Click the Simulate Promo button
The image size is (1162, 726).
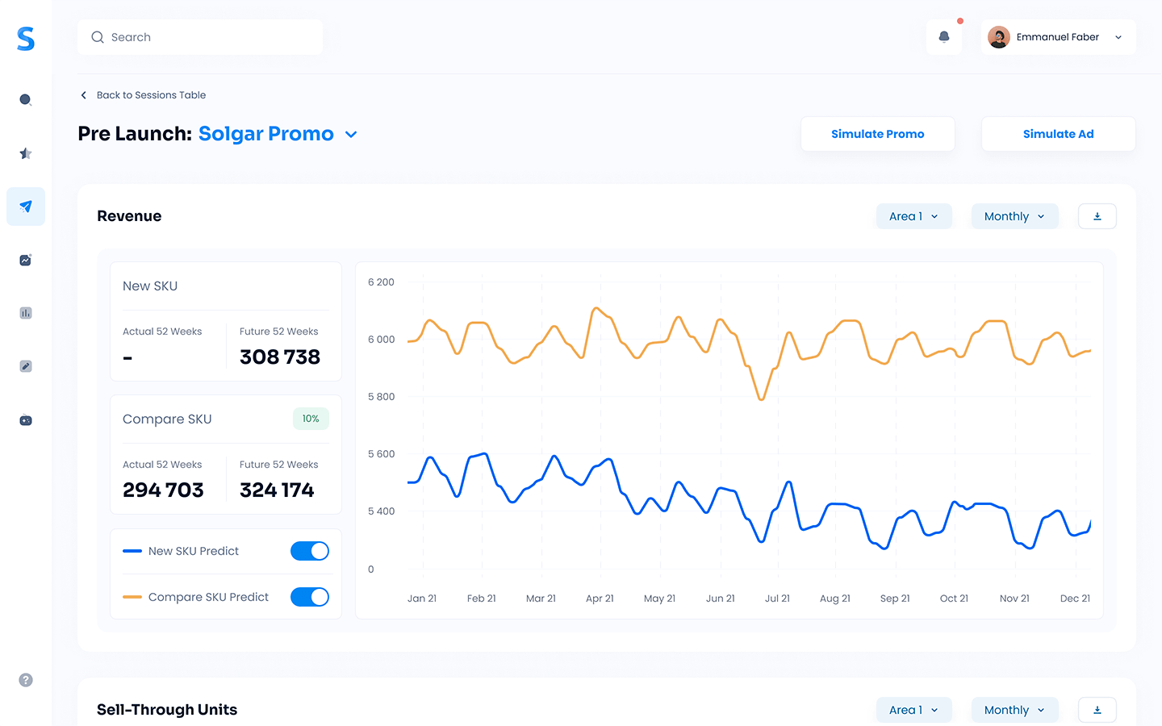coord(878,134)
